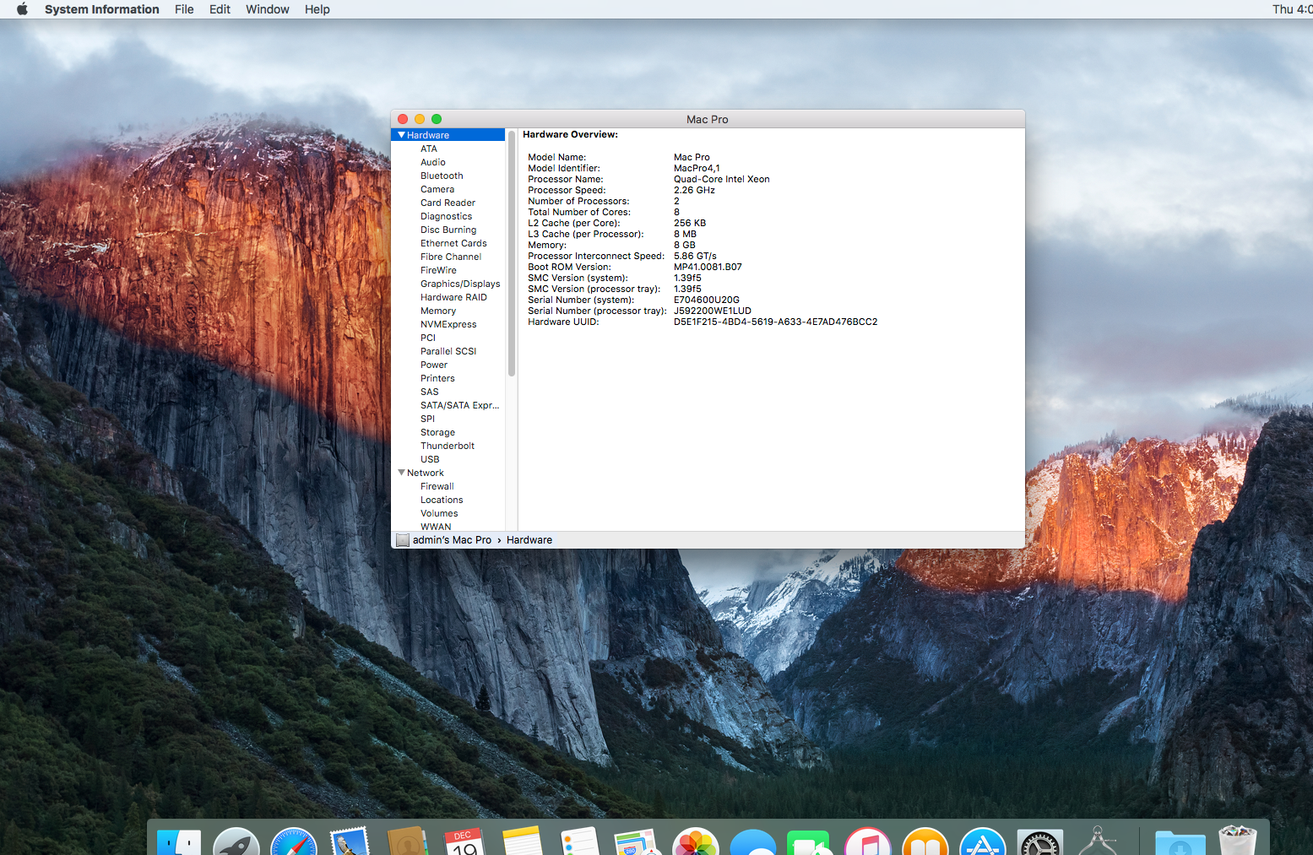This screenshot has width=1313, height=855.
Task: Click the Hardware UUID value text
Action: [775, 322]
